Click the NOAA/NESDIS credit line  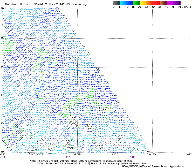point(153,166)
